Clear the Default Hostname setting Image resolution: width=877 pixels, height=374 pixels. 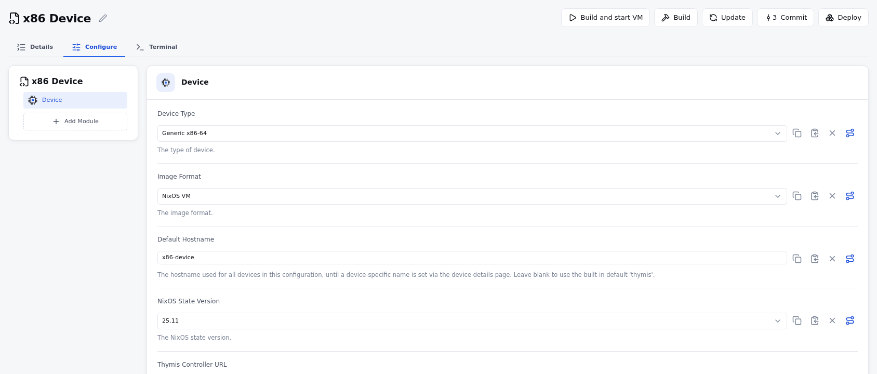click(832, 259)
